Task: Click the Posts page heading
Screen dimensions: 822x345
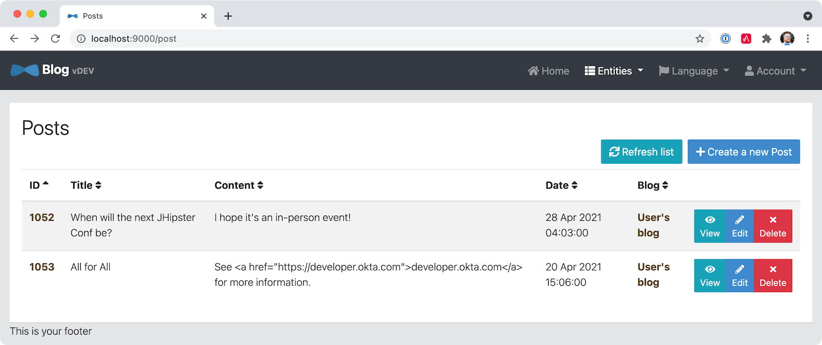Action: coord(45,128)
